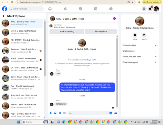Image resolution: width=163 pixels, height=125 pixels.
Task: Focus the Search Facebook field
Action: tap(26, 9)
